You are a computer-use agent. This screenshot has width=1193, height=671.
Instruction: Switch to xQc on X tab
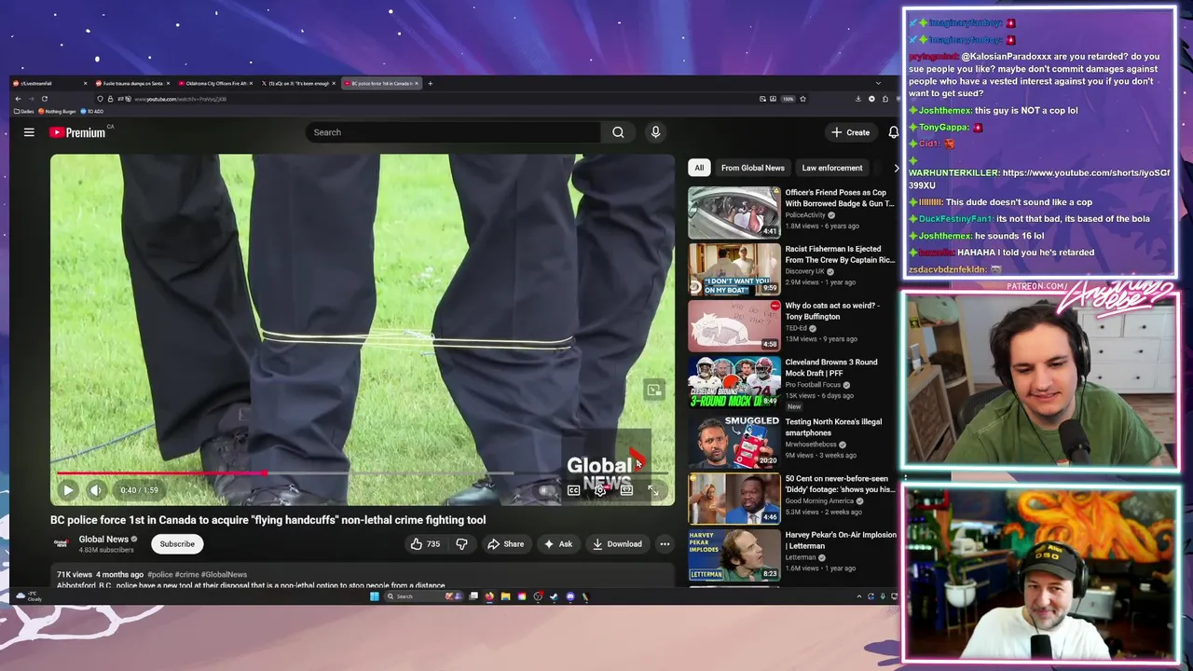[298, 83]
